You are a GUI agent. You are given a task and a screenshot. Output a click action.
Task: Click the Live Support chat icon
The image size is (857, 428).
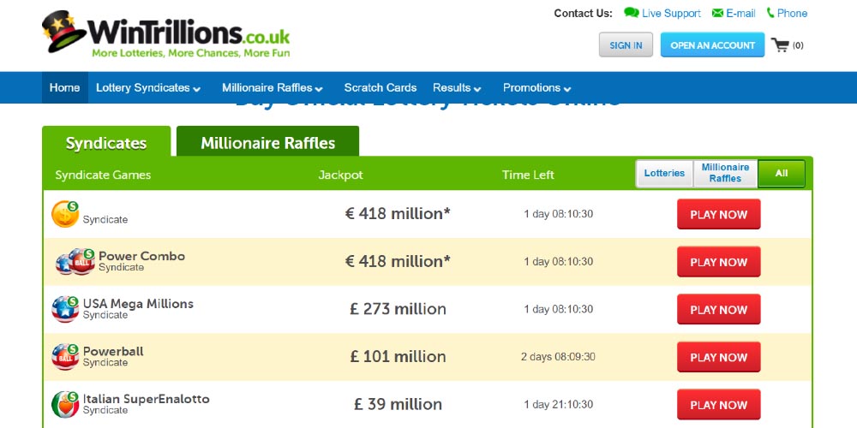[x=632, y=13]
